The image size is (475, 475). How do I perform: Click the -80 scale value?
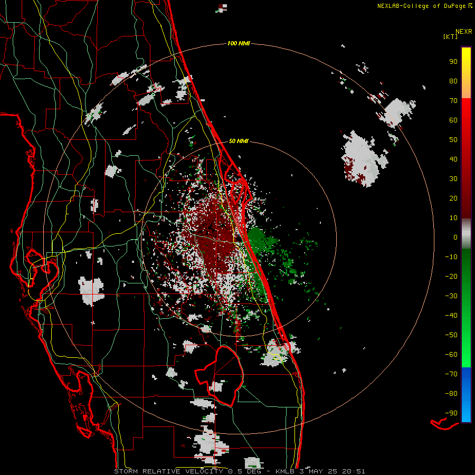coord(451,394)
